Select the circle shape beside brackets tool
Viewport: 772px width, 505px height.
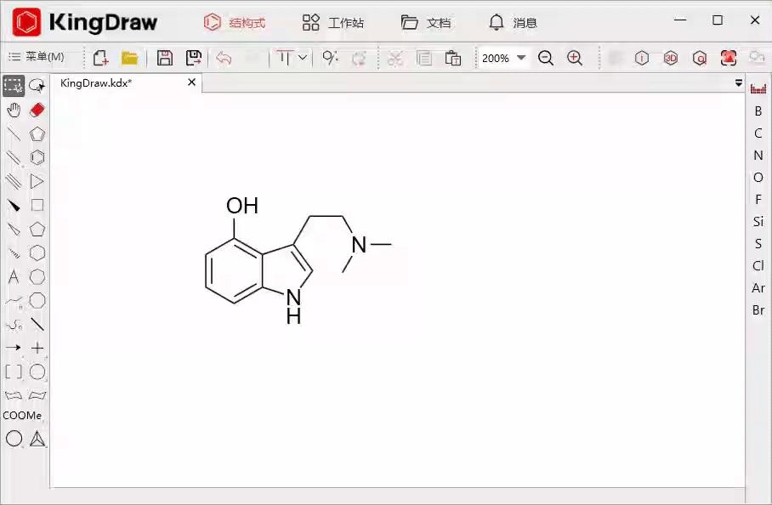tap(37, 372)
